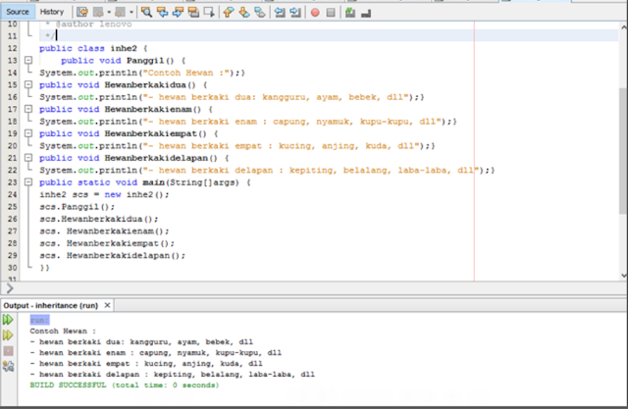Close the Output - inheritance (run) tab
This screenshot has width=628, height=409.
(107, 305)
